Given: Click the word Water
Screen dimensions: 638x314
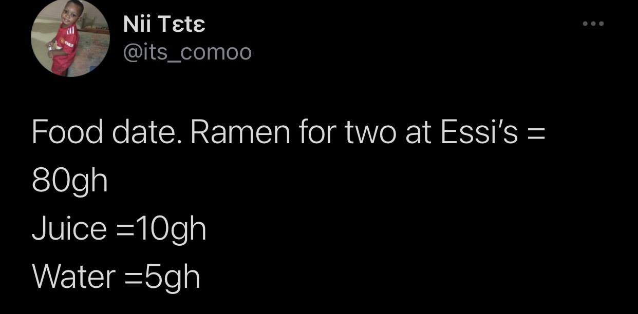Looking at the screenshot, I should coord(74,277).
